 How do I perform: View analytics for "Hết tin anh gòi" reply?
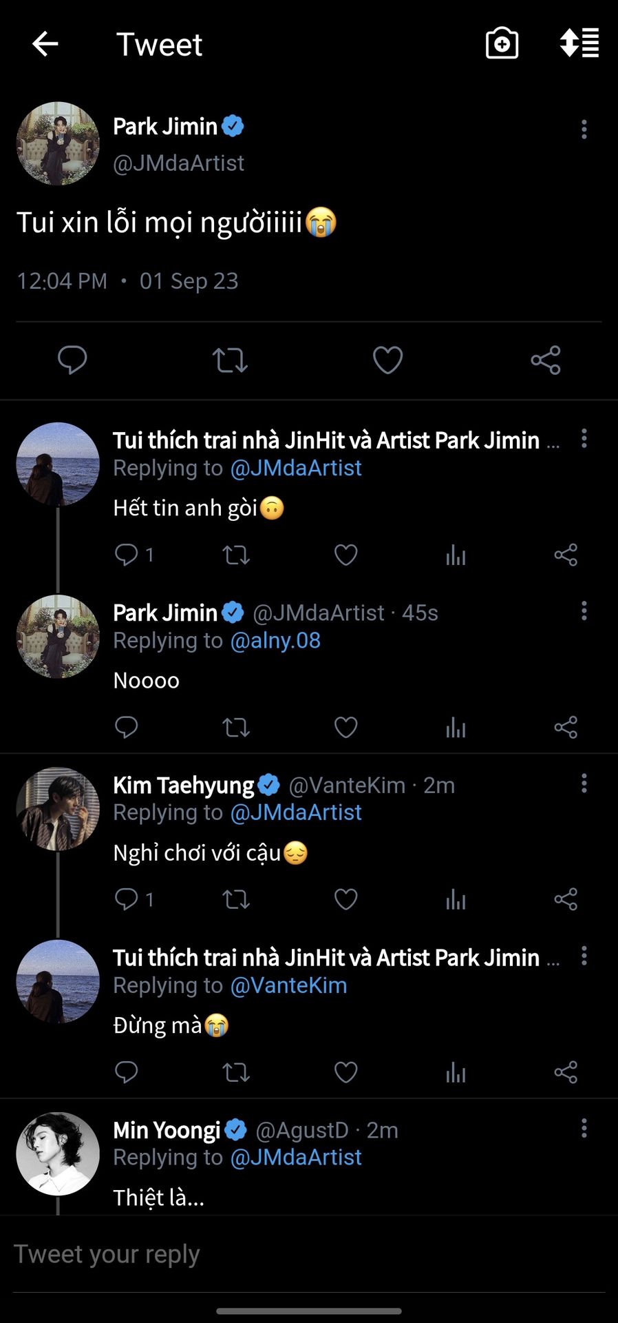coord(456,555)
